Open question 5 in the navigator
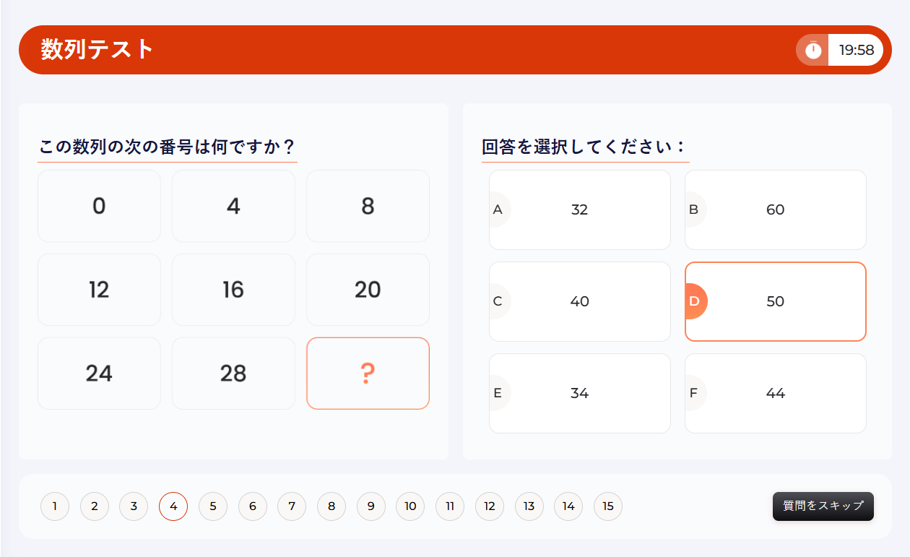Image resolution: width=910 pixels, height=557 pixels. pyautogui.click(x=213, y=506)
